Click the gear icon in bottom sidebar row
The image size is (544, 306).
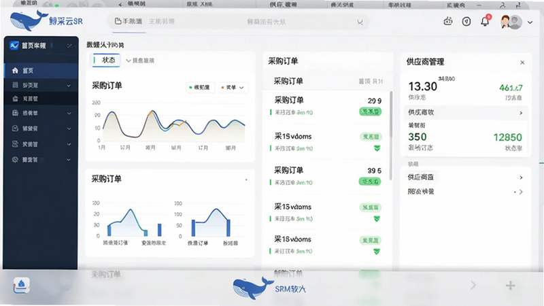click(15, 160)
